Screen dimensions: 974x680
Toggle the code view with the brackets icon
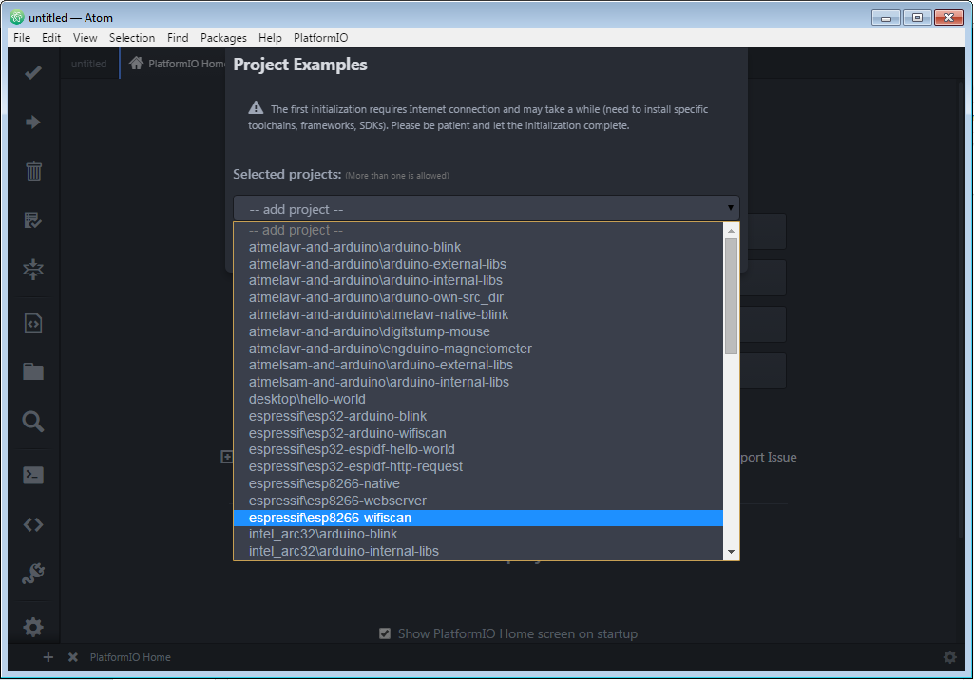tap(32, 522)
